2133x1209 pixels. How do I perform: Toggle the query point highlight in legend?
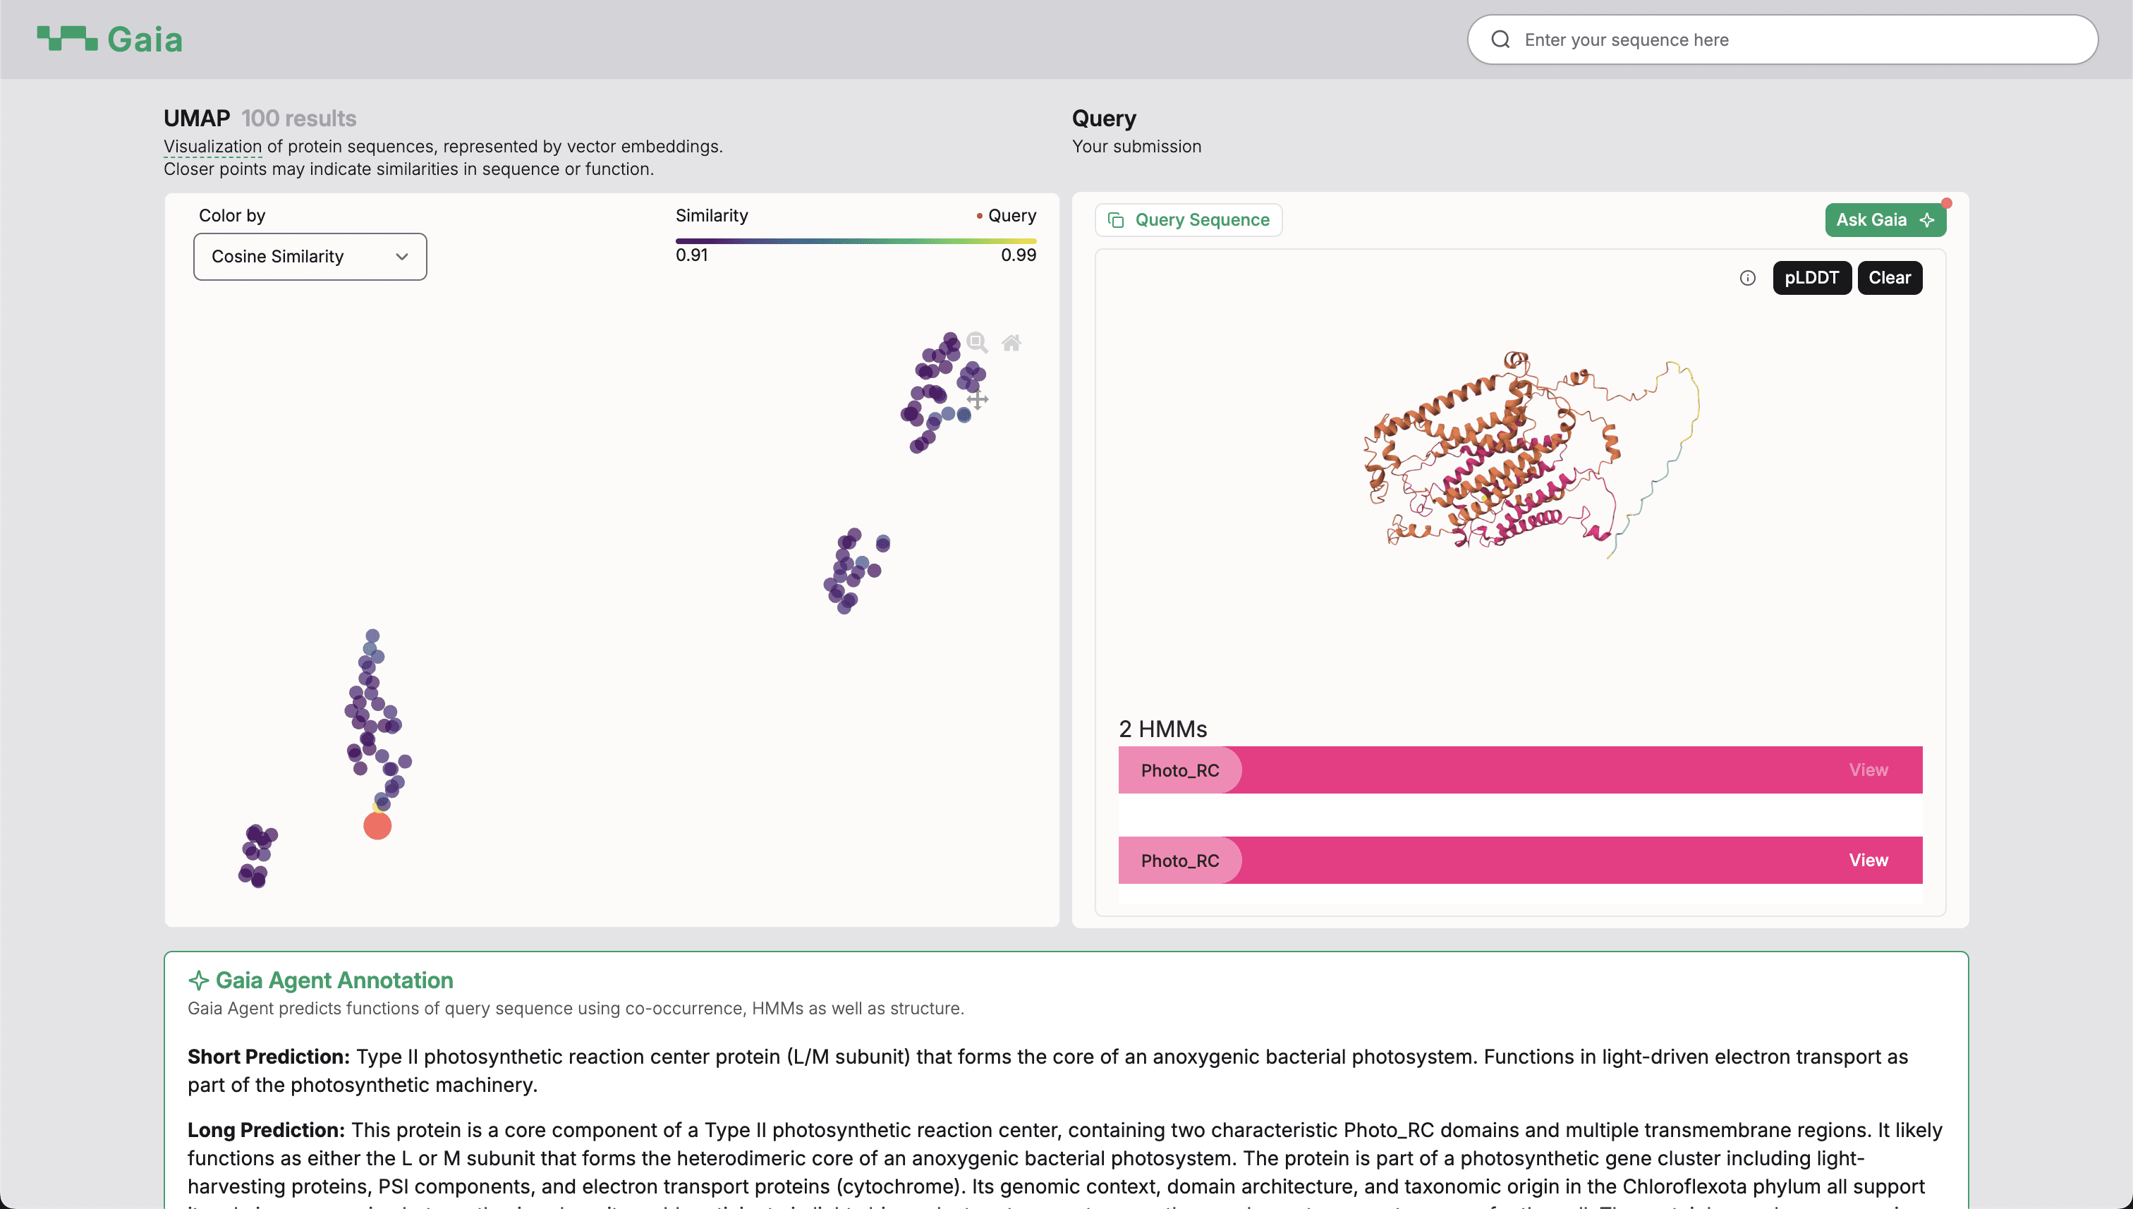[1007, 215]
